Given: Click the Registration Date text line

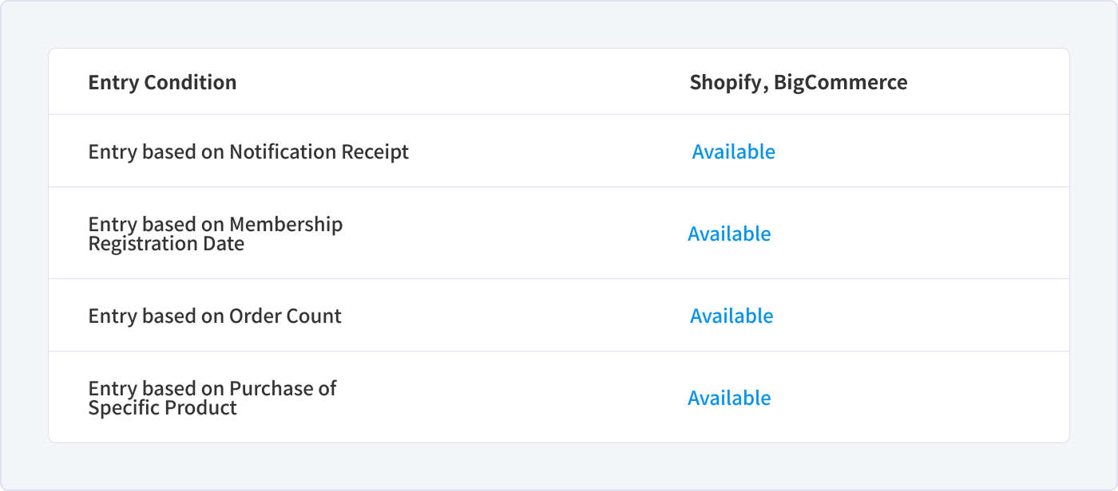Looking at the screenshot, I should [166, 244].
